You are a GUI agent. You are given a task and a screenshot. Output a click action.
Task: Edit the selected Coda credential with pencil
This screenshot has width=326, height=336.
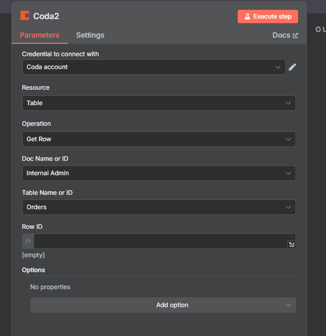pos(292,67)
